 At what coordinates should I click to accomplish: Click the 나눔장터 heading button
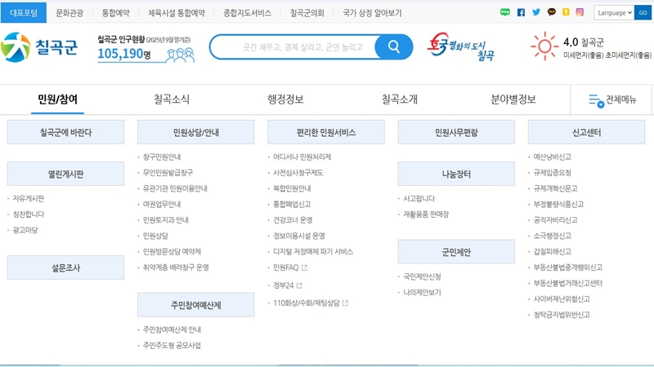click(456, 174)
